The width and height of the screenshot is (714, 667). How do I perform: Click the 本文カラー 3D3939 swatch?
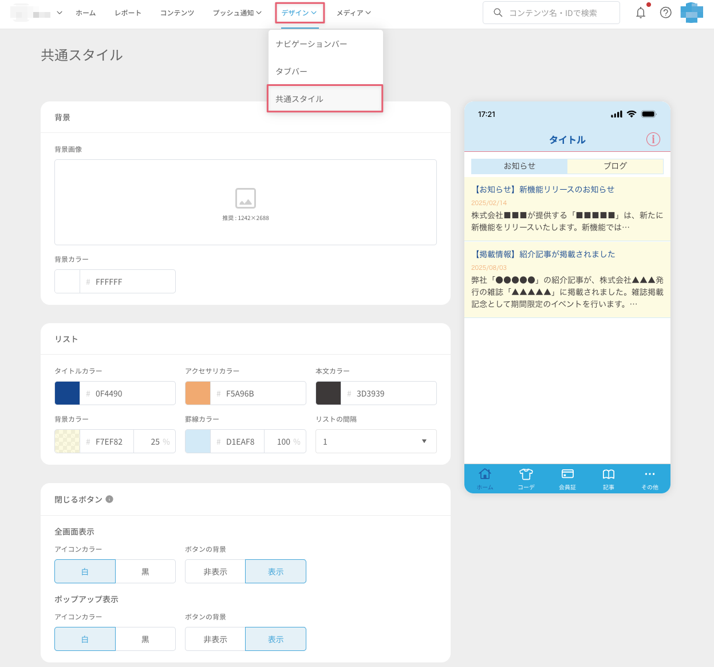pos(328,393)
